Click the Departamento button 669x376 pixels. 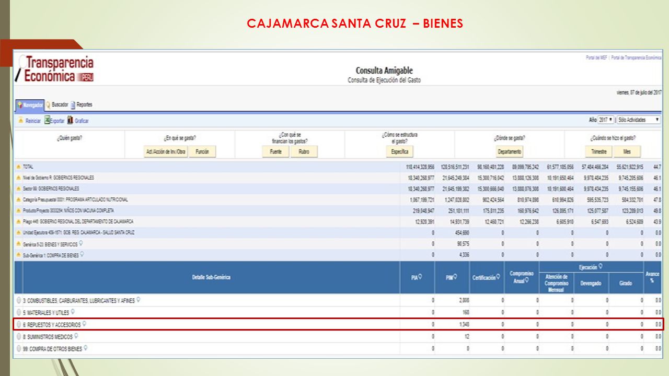coord(510,151)
